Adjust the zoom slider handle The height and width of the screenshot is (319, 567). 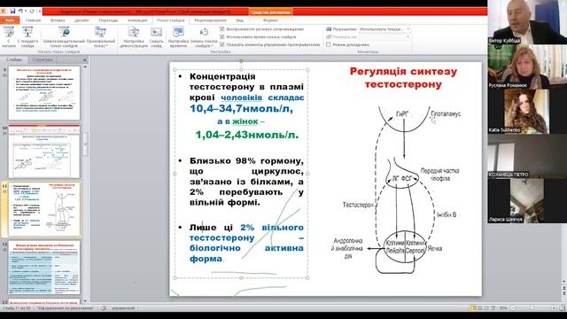tap(532, 307)
